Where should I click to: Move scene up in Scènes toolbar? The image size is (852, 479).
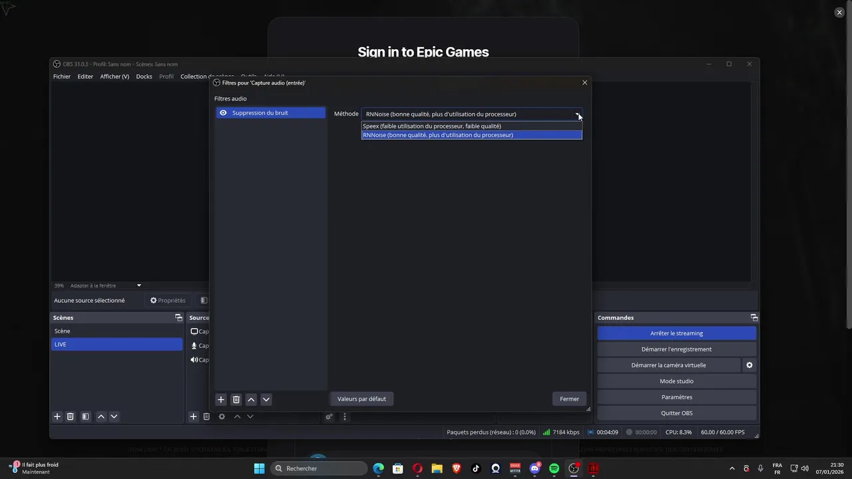101,416
